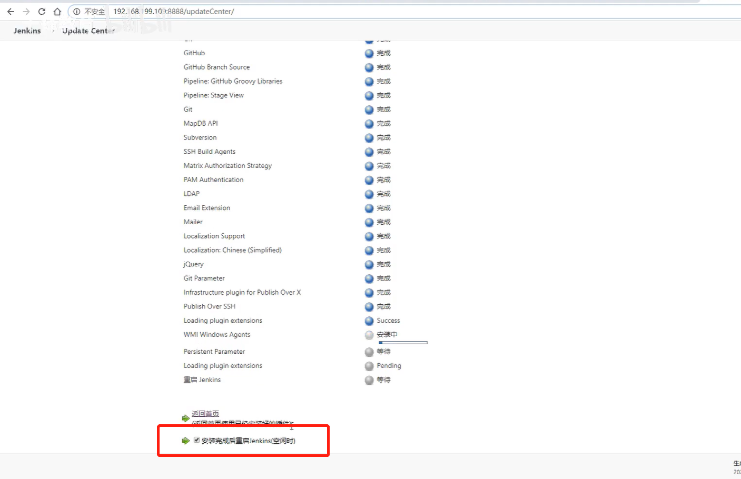Click the grey waiting ball for Persistent Parameter
The height and width of the screenshot is (479, 741).
369,352
